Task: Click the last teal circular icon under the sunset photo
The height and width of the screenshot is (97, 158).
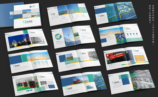Action: pyautogui.click(x=46, y=62)
